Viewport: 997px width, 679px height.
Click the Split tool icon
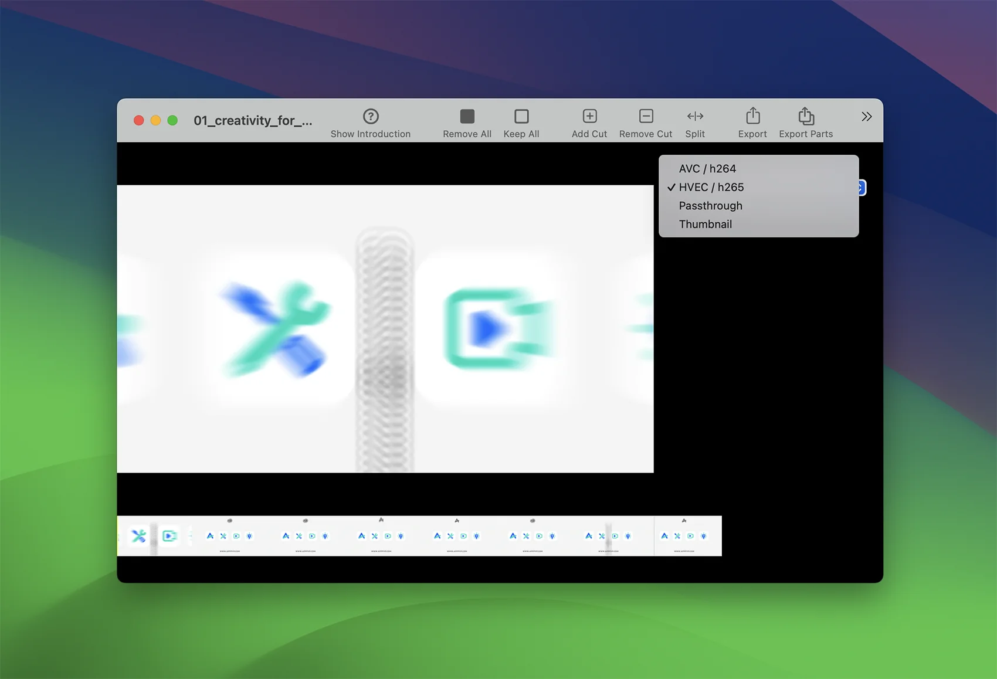tap(695, 116)
